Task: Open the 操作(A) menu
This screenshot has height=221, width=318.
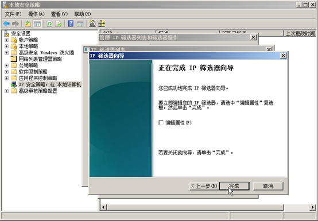Action: (x=36, y=14)
